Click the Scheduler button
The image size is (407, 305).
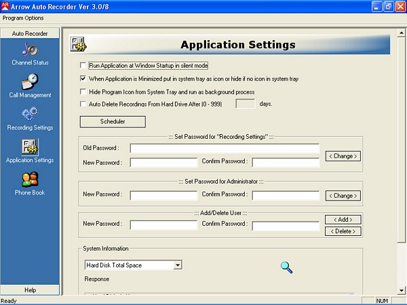(113, 121)
